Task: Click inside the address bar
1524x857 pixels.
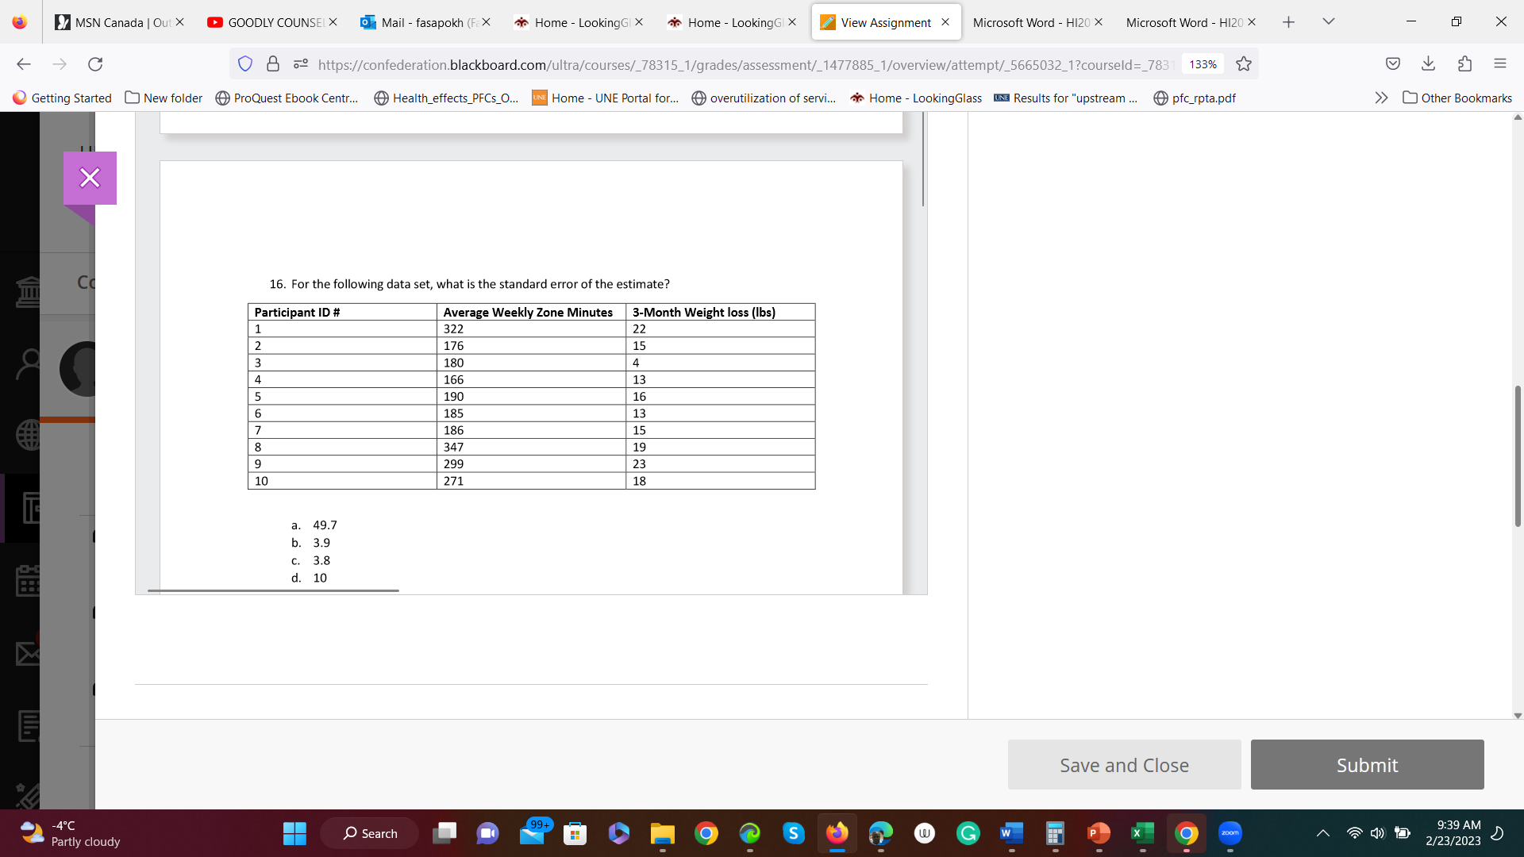Action: pos(714,64)
